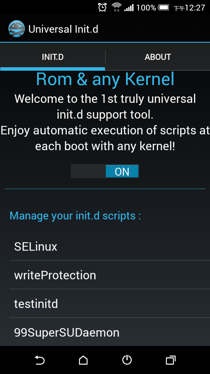This screenshot has width=210, height=374.
Task: Tap the status bar clock 12:27
Action: pyautogui.click(x=195, y=8)
